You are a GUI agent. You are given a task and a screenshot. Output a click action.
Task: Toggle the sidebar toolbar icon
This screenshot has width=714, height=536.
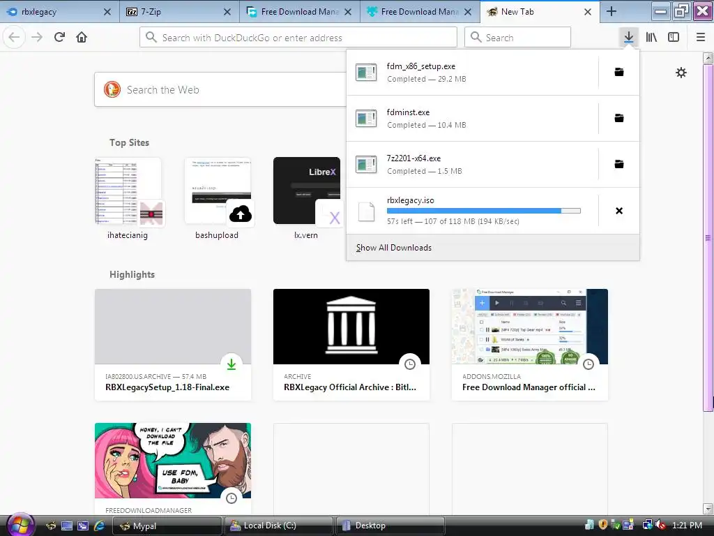[x=674, y=38]
